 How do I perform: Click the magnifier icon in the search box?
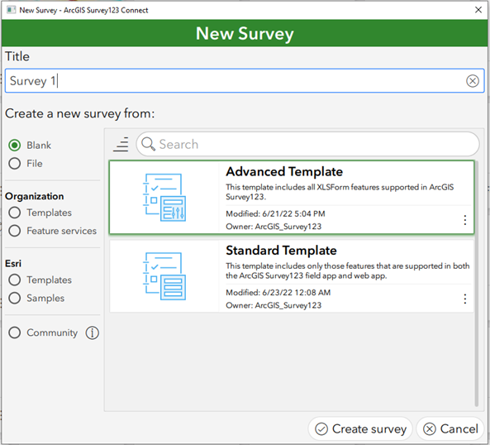(x=148, y=144)
